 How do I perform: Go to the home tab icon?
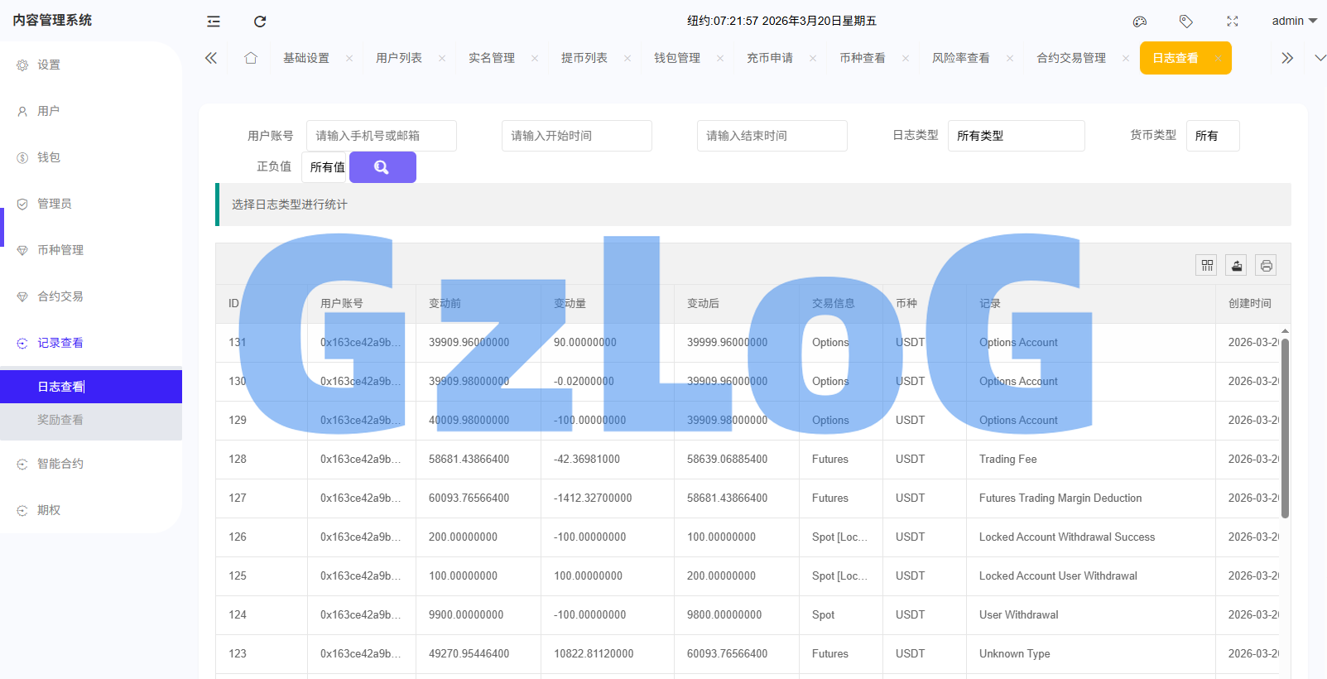[251, 58]
